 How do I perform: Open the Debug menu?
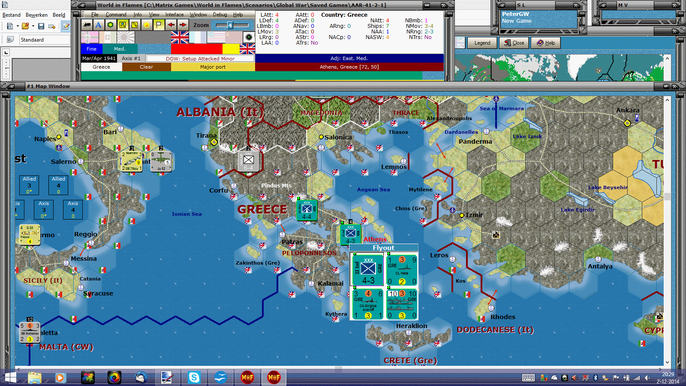click(220, 15)
